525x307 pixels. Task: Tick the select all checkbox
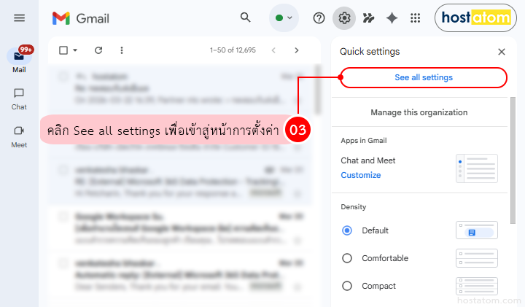63,50
